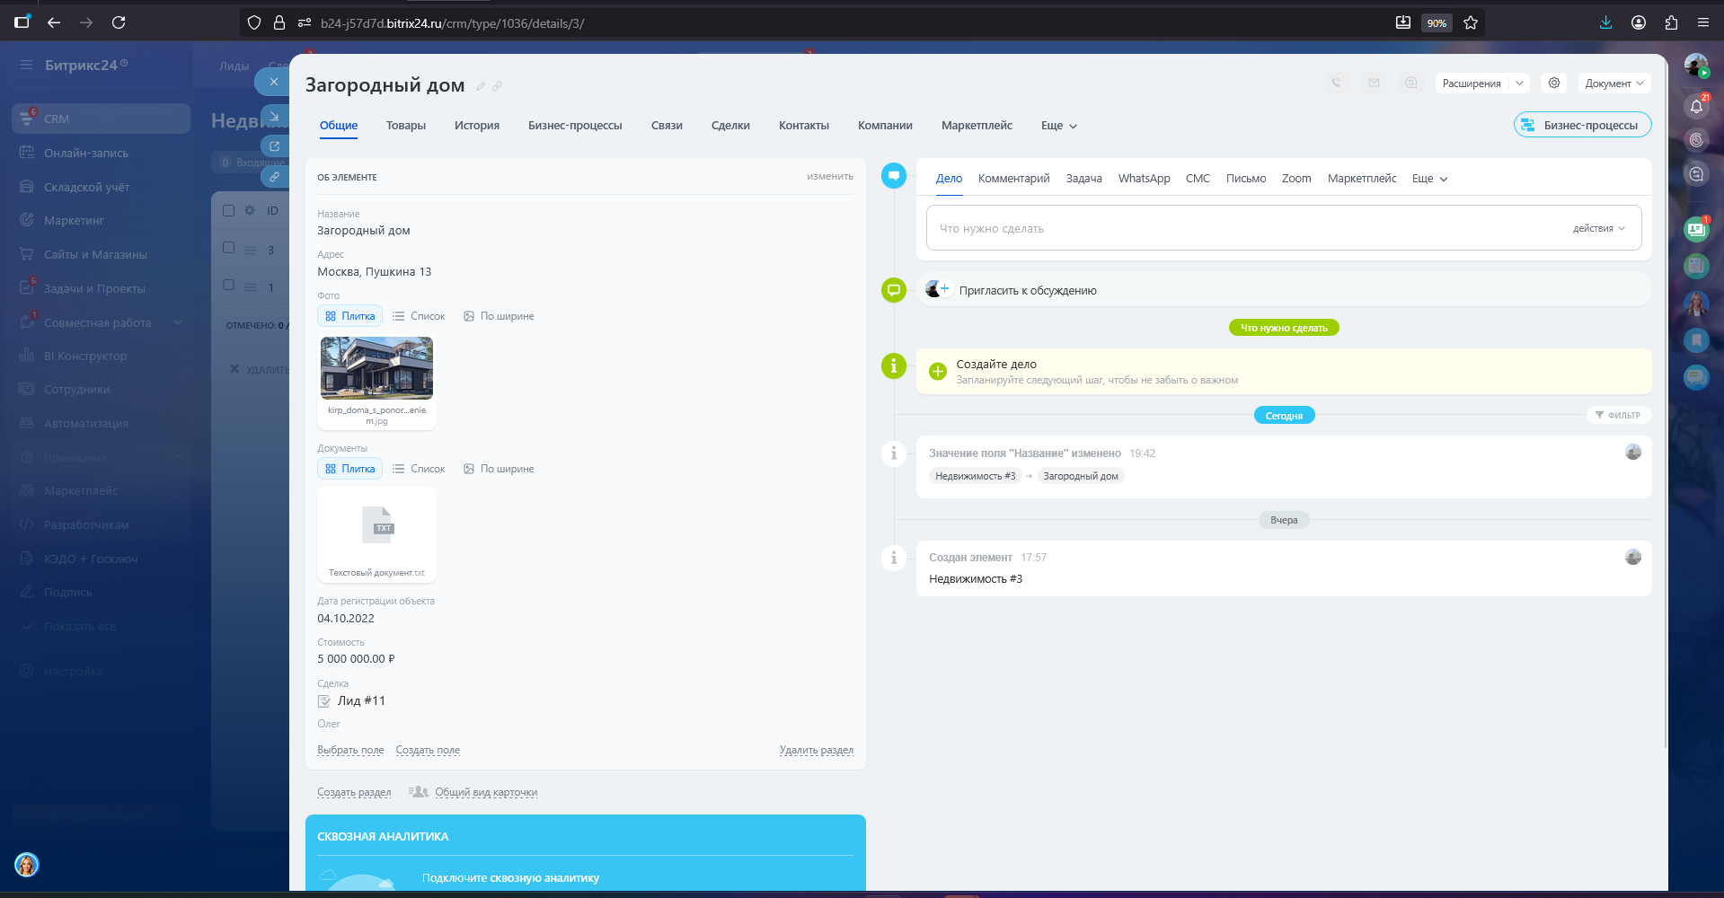Open the 90% zoom indicator in address bar

pos(1437,23)
